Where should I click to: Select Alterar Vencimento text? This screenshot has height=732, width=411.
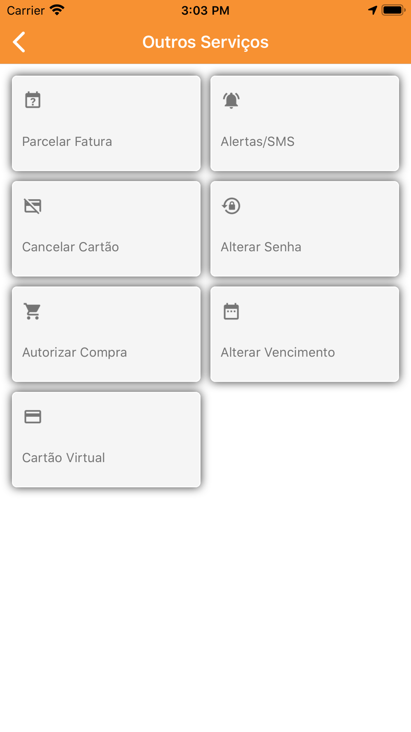(x=278, y=352)
